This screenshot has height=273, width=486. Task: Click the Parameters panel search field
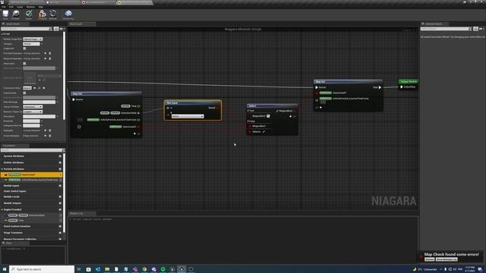[x=32, y=150]
